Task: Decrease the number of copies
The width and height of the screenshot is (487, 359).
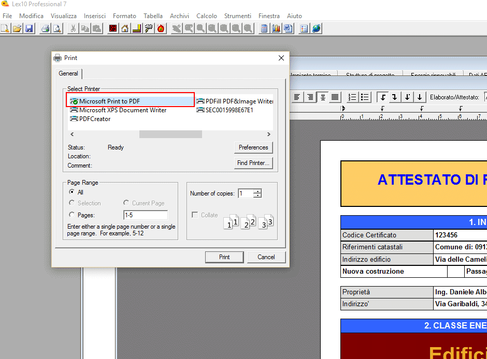Action: pos(257,196)
